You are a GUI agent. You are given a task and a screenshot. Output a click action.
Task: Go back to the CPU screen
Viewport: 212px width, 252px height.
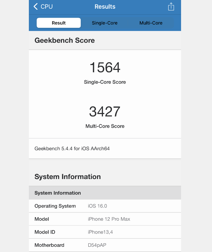tap(43, 7)
